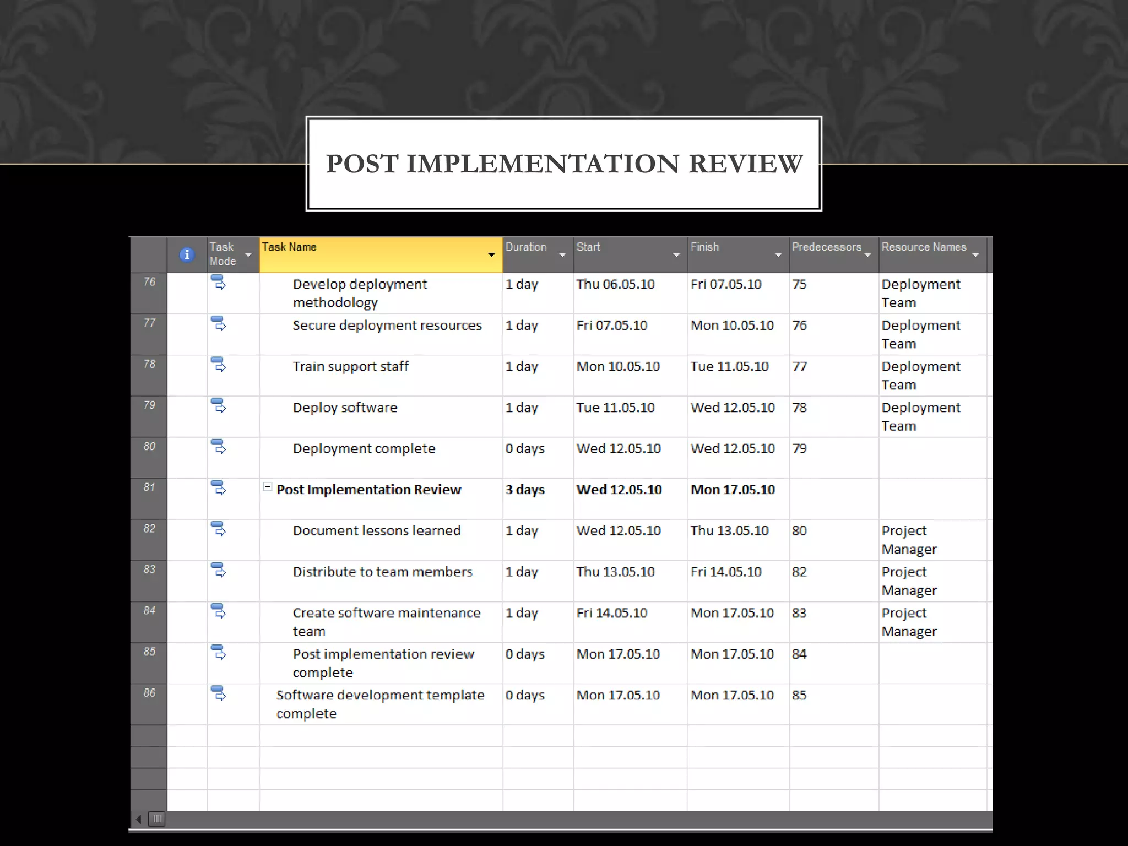The width and height of the screenshot is (1128, 846).
Task: Select the Duration column header
Action: tap(538, 255)
